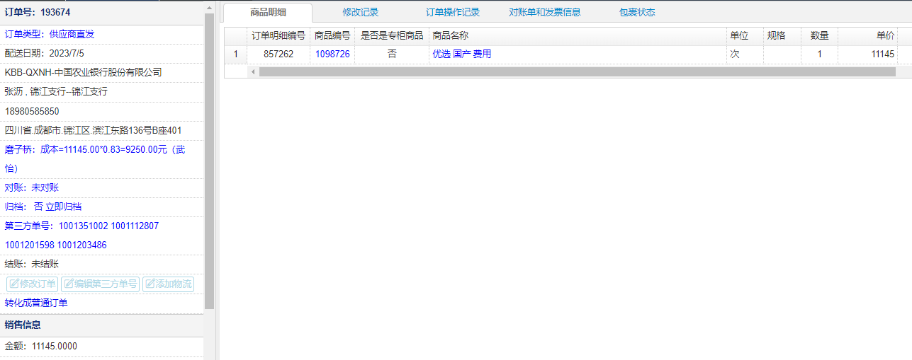Click KBB-QXNH-中国农业银行股份有限公司 text
The image size is (912, 360).
[83, 72]
